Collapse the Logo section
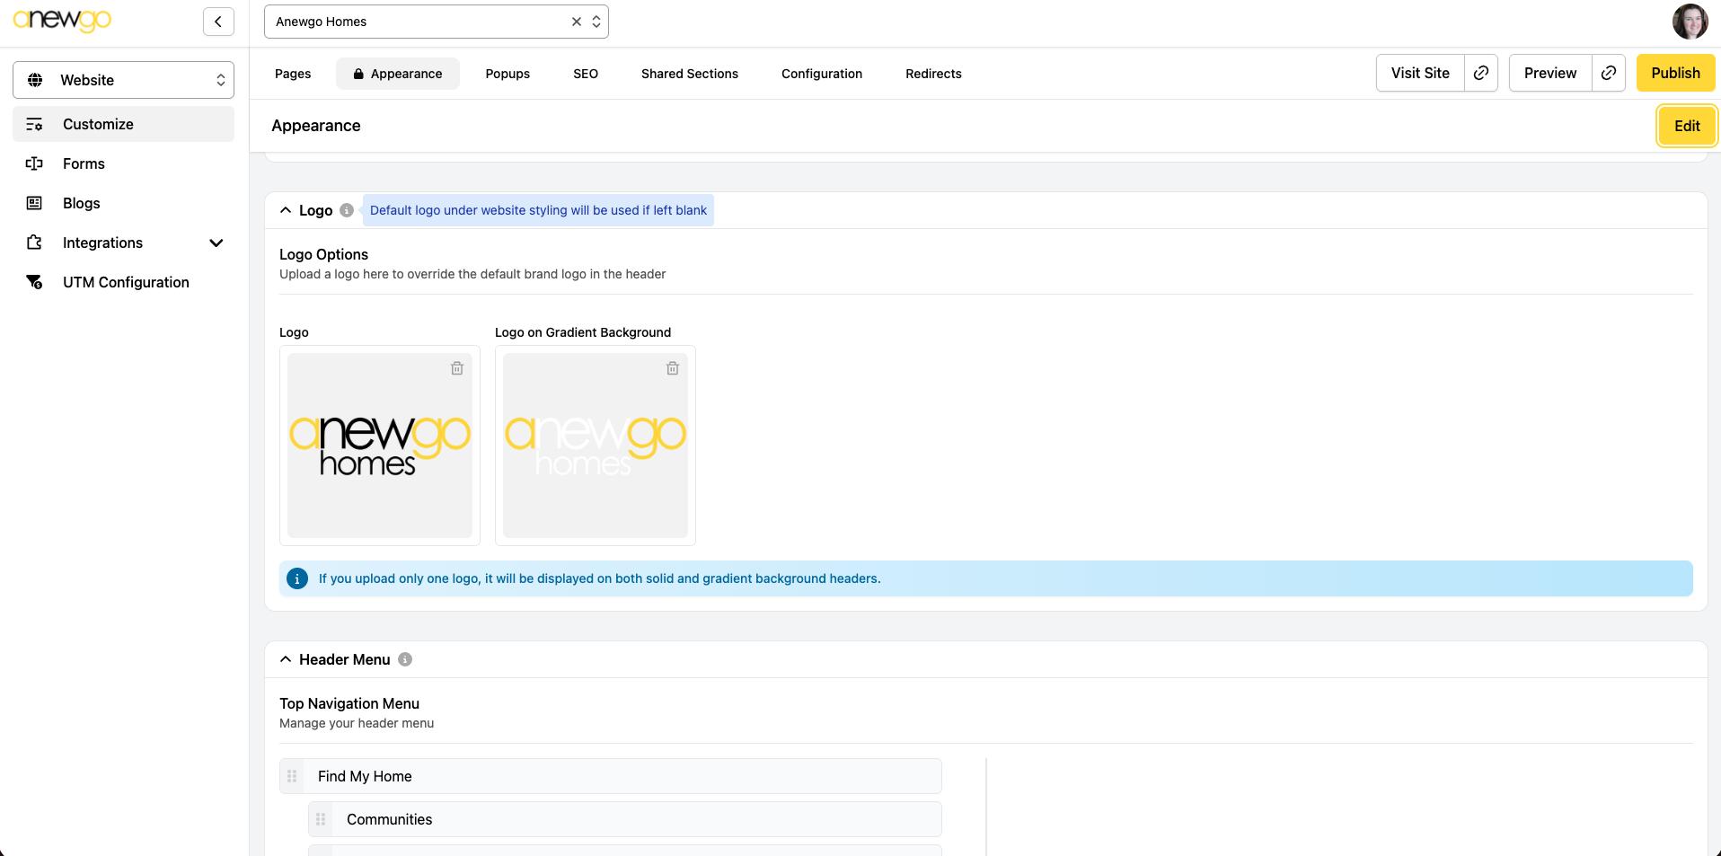 (x=286, y=210)
